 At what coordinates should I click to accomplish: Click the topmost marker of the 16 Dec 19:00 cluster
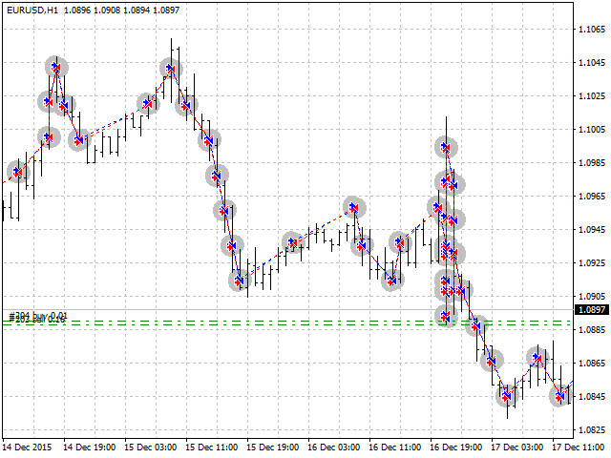446,148
